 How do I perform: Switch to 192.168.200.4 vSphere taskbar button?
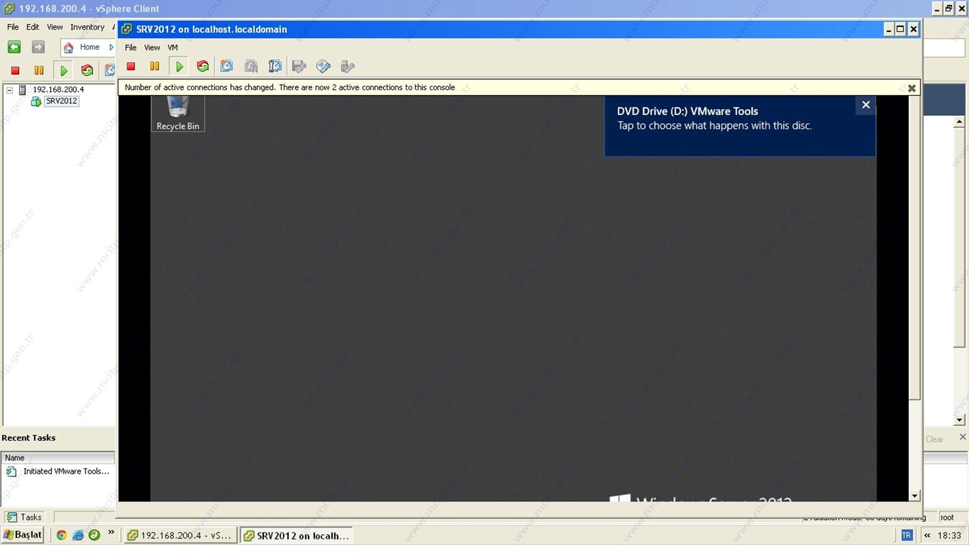point(180,535)
